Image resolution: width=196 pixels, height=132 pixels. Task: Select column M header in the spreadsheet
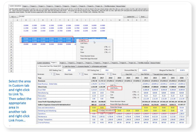point(120,20)
